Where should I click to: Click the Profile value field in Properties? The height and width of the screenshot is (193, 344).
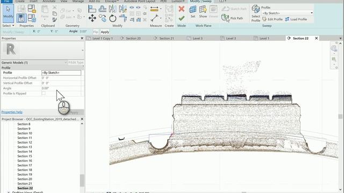tap(61, 73)
